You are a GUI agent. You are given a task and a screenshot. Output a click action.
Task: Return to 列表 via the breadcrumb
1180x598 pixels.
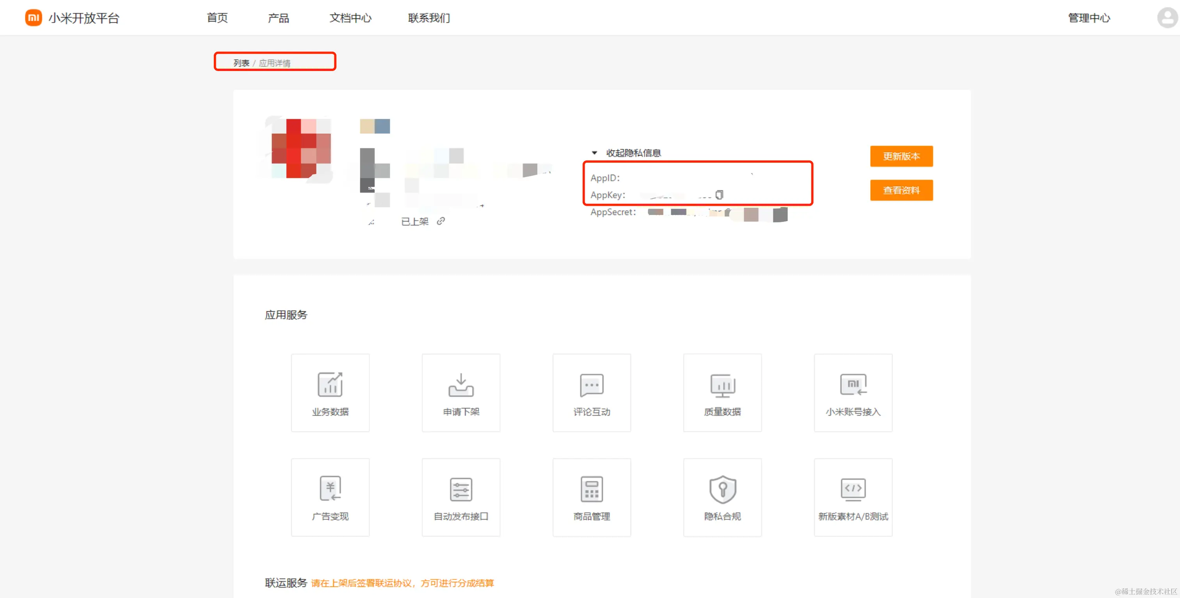(241, 63)
